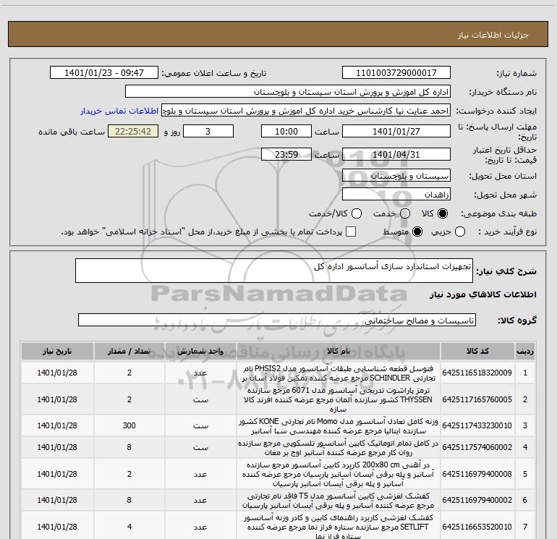This screenshot has height=539, width=557.
Task: Click the general description field تجهیزات استاندارد سازی
Action: pos(274,271)
